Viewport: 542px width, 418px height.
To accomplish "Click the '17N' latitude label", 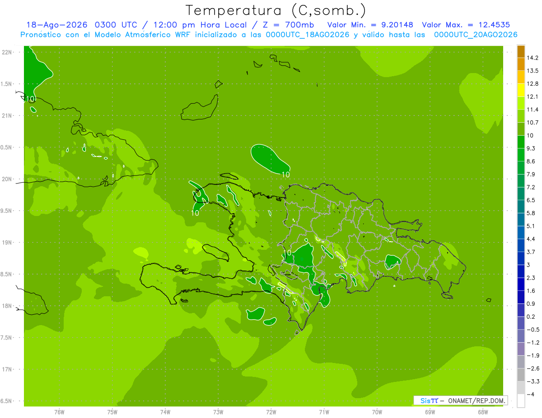I will coord(7,369).
